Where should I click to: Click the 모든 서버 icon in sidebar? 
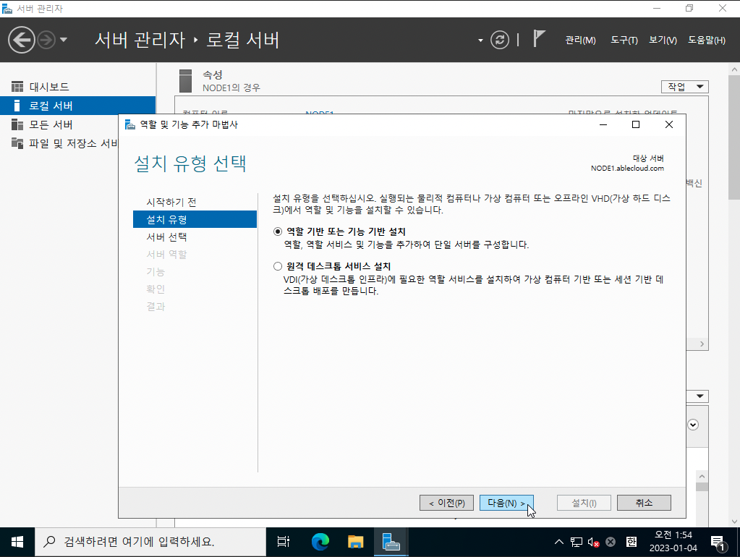(x=17, y=124)
